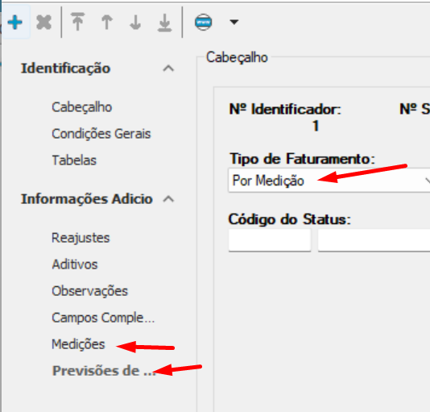Open the Tabelas item

point(74,160)
